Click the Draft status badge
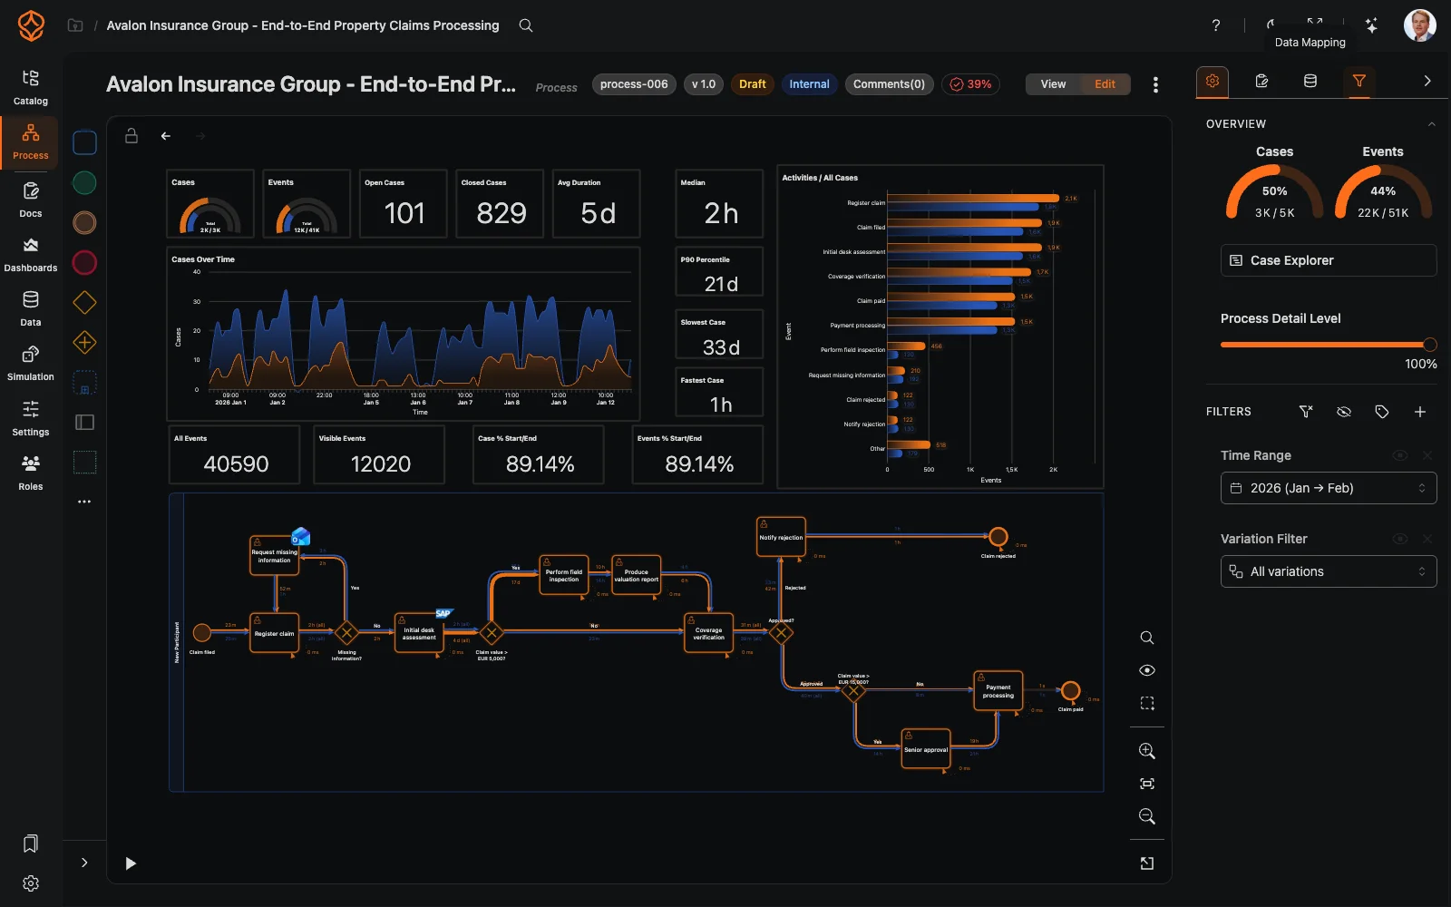1451x907 pixels. (752, 84)
